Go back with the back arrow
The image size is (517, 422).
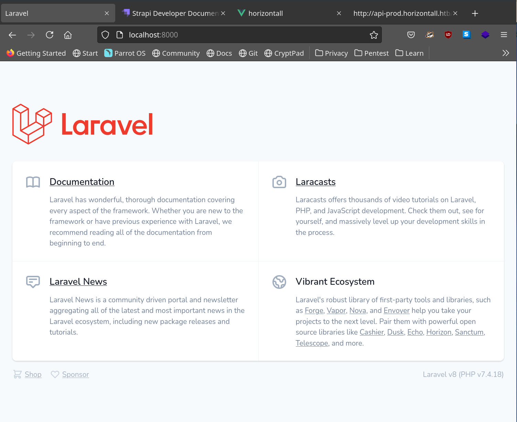coord(12,35)
